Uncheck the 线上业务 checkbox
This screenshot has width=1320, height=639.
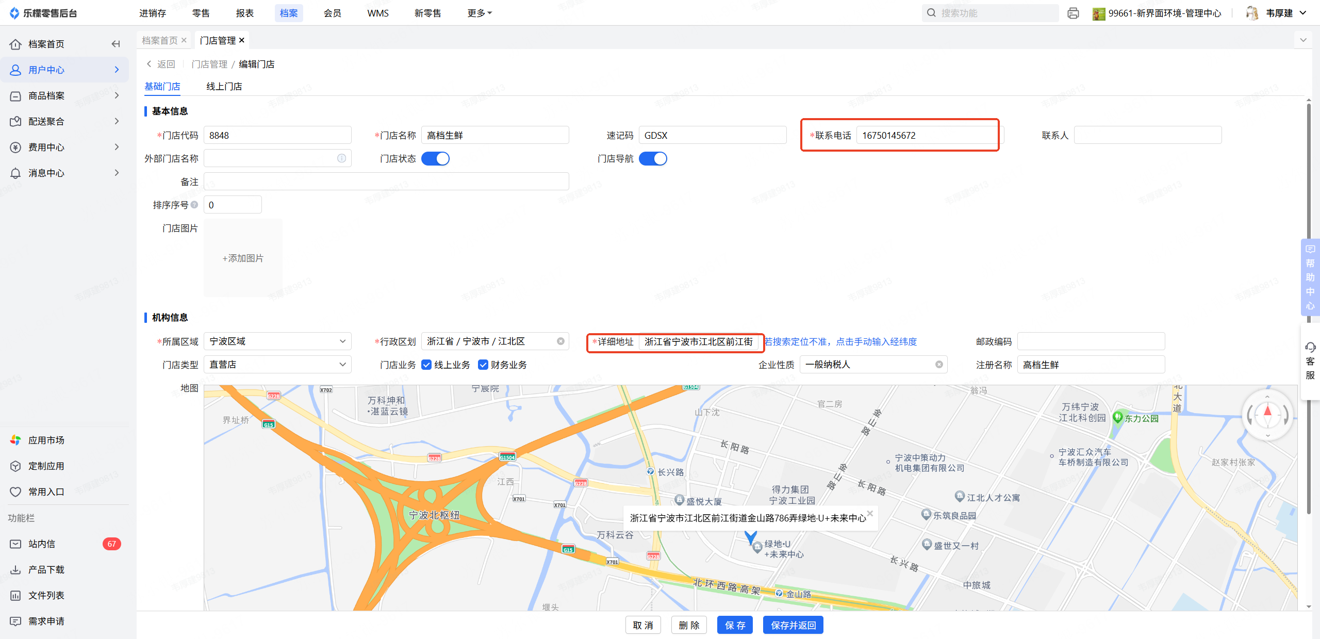point(426,365)
